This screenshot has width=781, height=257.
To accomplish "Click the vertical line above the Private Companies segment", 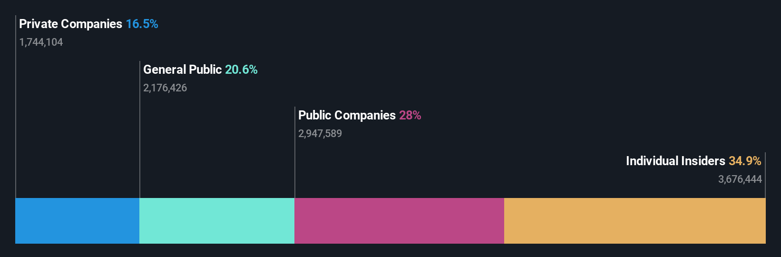I will click(x=16, y=107).
